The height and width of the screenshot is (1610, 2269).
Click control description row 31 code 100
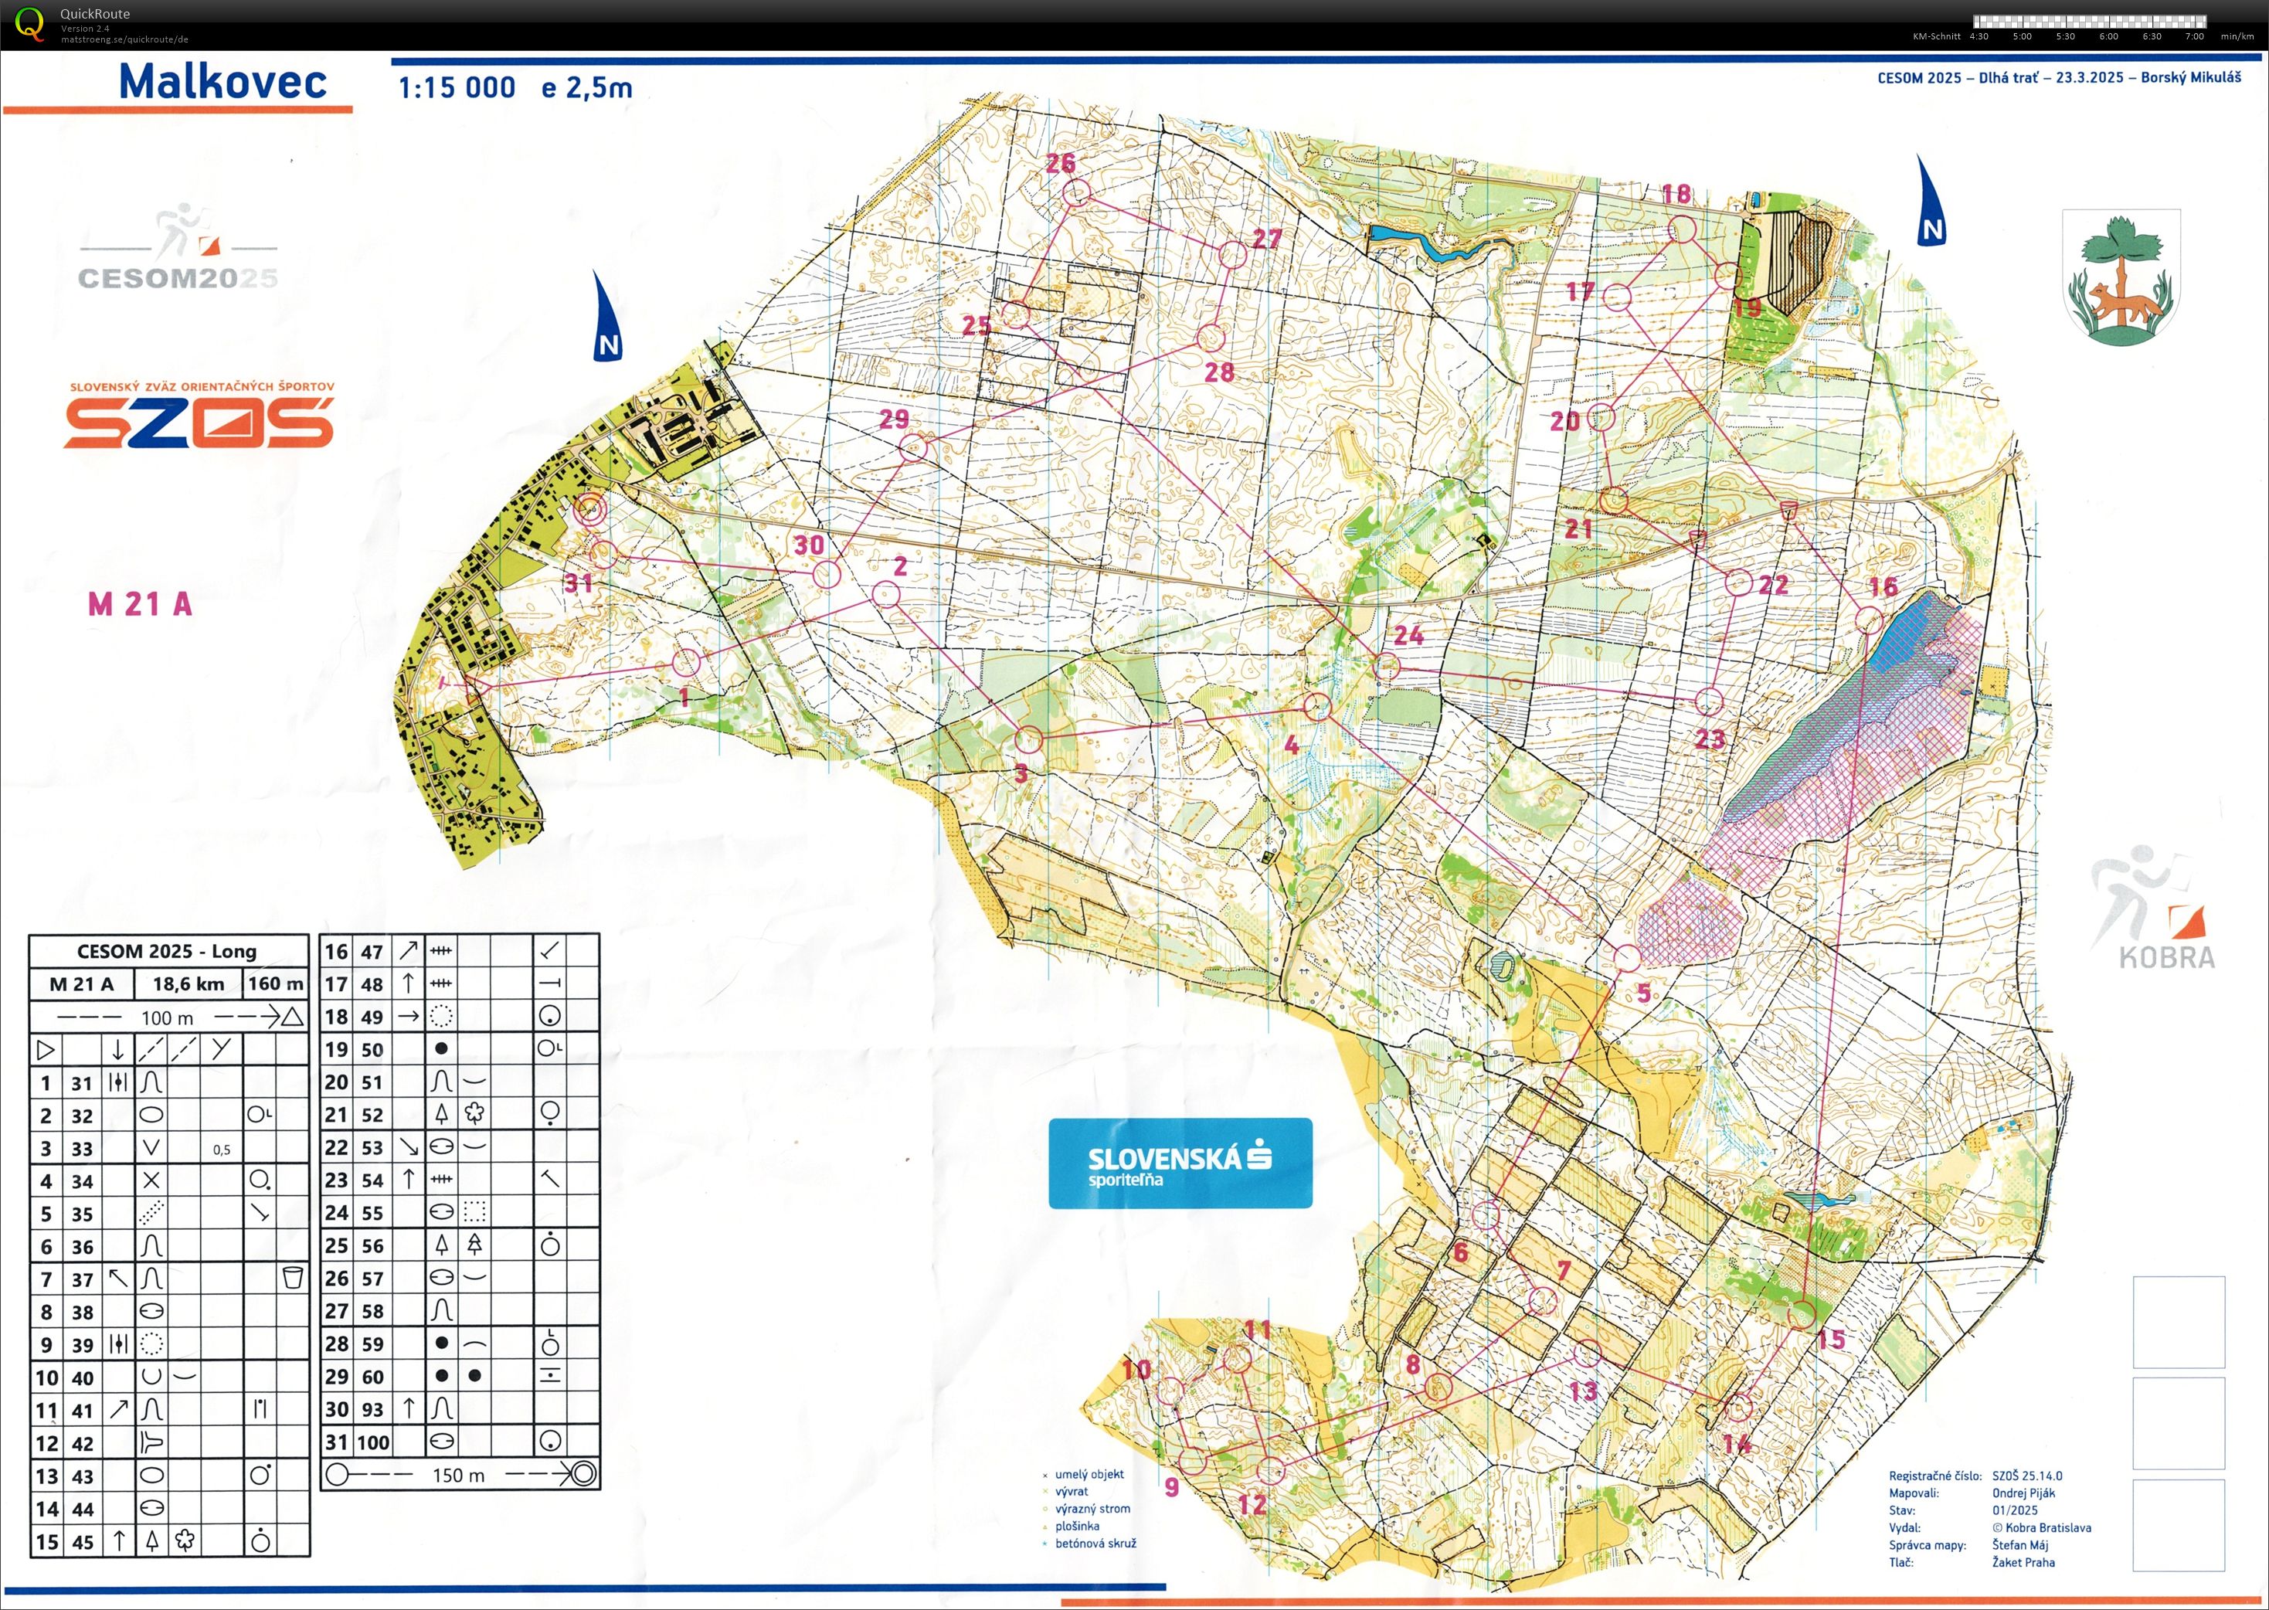(x=460, y=1442)
